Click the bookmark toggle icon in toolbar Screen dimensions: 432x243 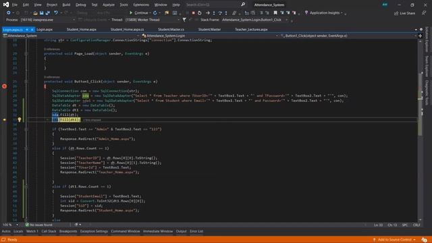tap(275, 13)
